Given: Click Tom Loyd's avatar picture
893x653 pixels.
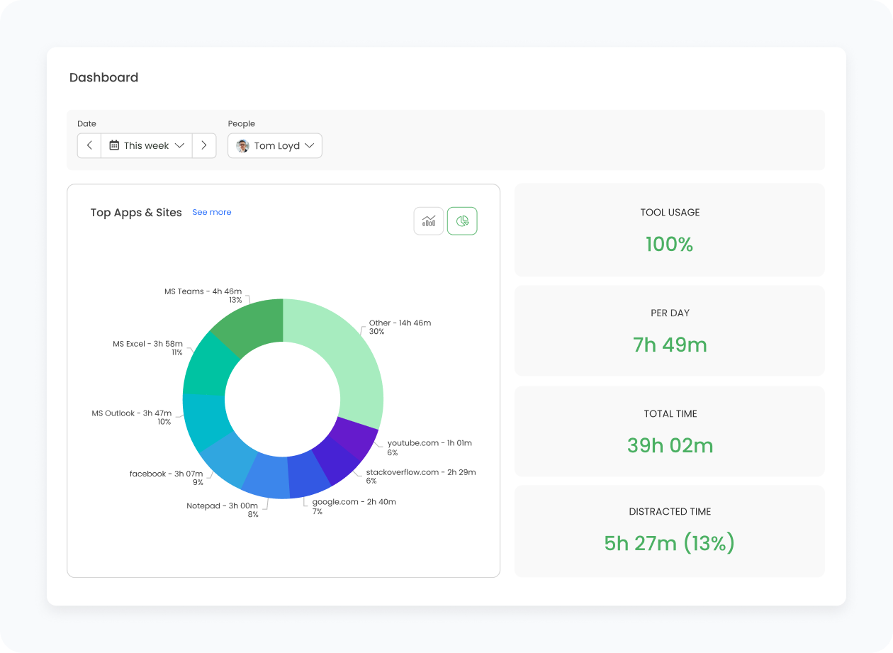Looking at the screenshot, I should 242,146.
